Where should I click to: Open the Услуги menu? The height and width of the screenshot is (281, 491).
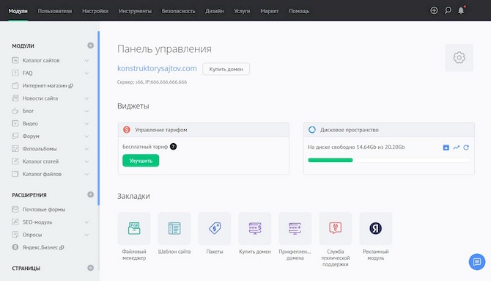point(242,11)
